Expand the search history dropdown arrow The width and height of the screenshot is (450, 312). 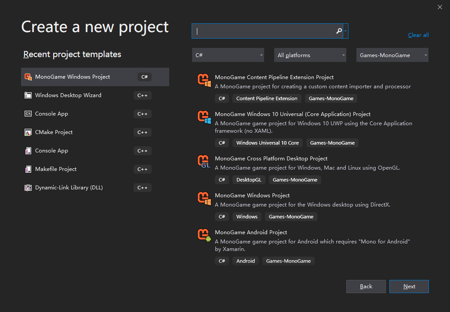[345, 31]
